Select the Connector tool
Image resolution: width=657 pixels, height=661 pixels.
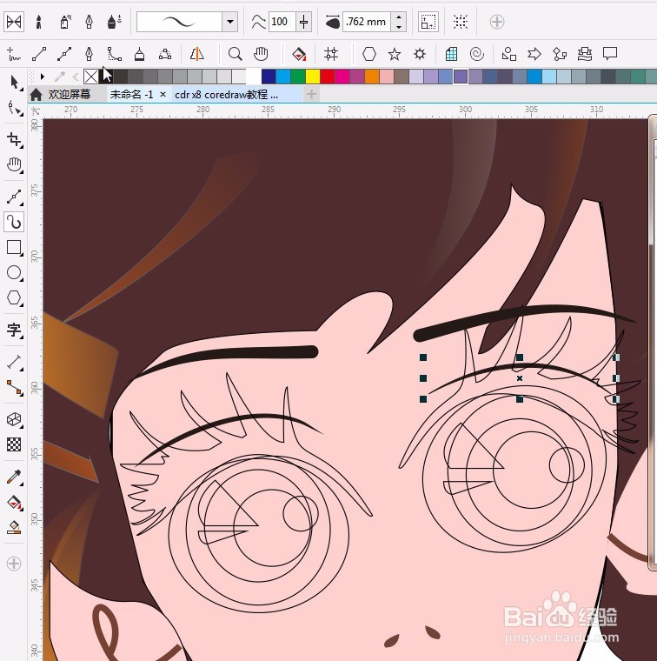(x=14, y=388)
